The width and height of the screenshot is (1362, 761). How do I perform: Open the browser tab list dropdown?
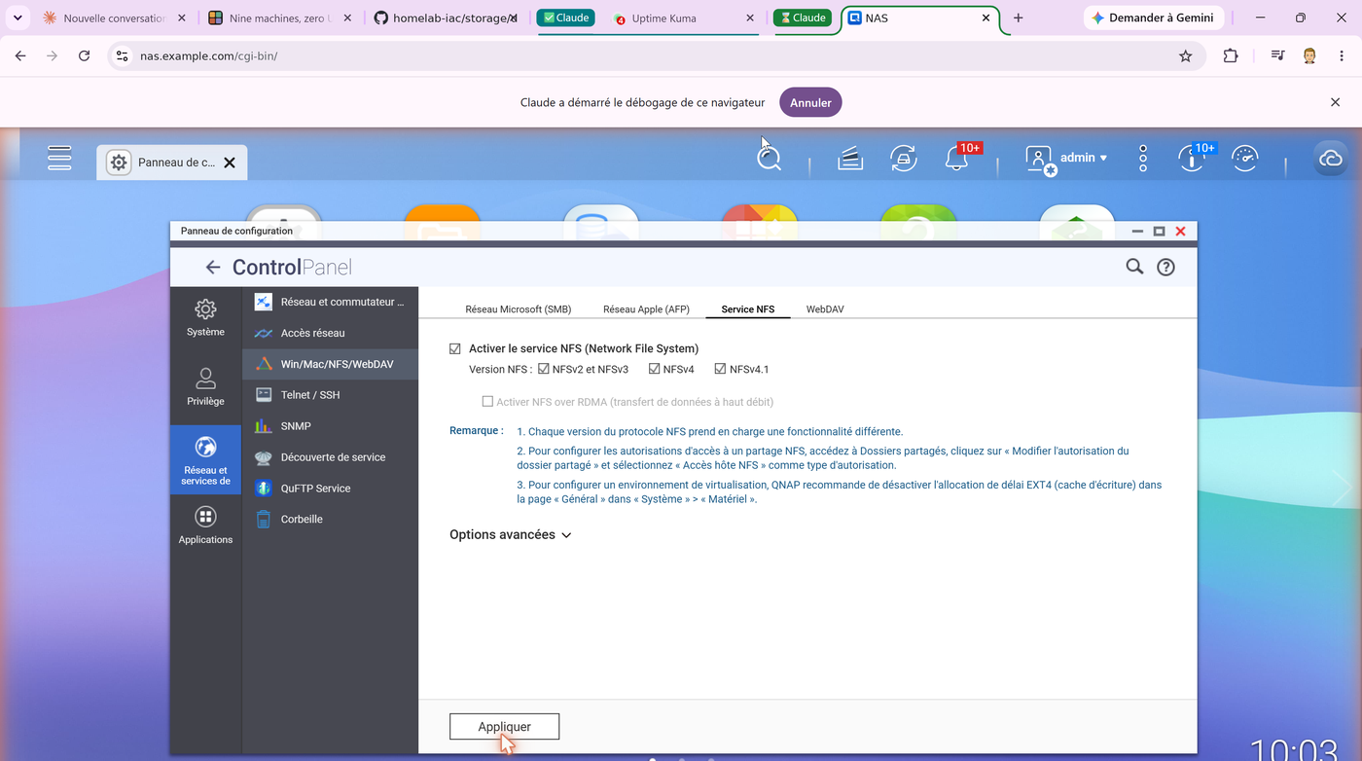click(18, 18)
